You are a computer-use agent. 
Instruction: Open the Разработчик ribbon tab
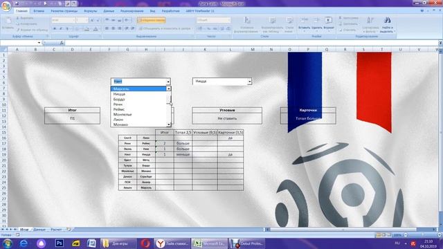[x=171, y=11]
